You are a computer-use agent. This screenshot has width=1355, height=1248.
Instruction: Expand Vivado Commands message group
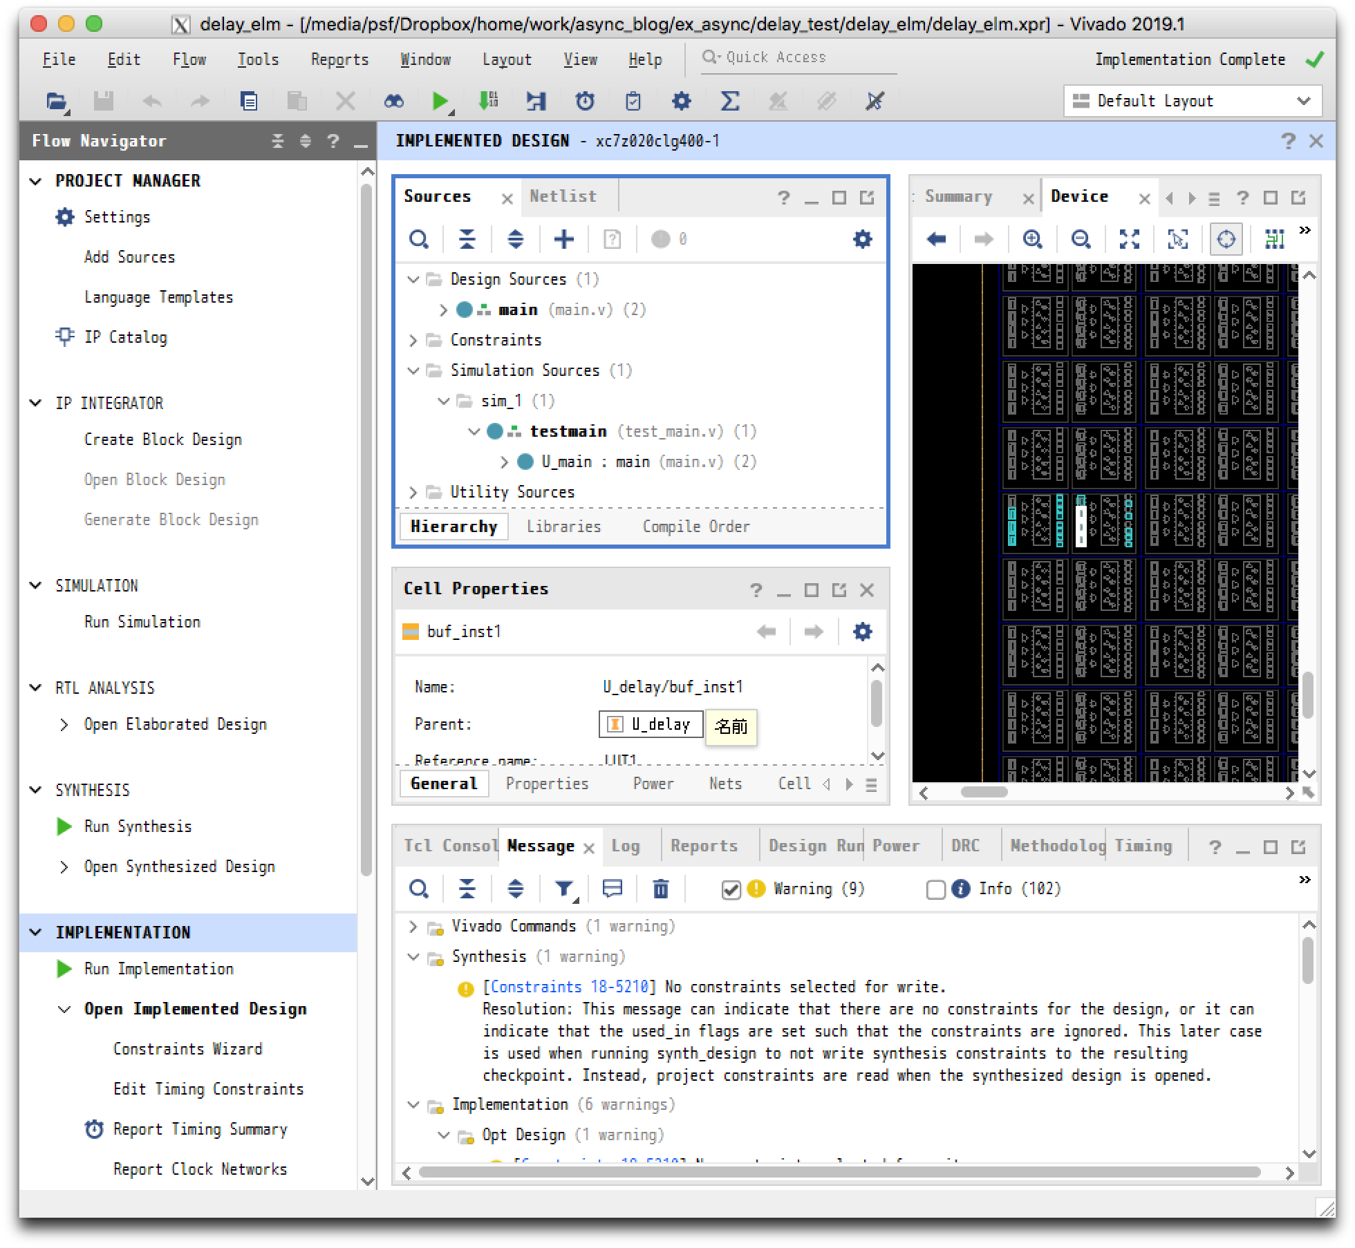click(x=413, y=927)
